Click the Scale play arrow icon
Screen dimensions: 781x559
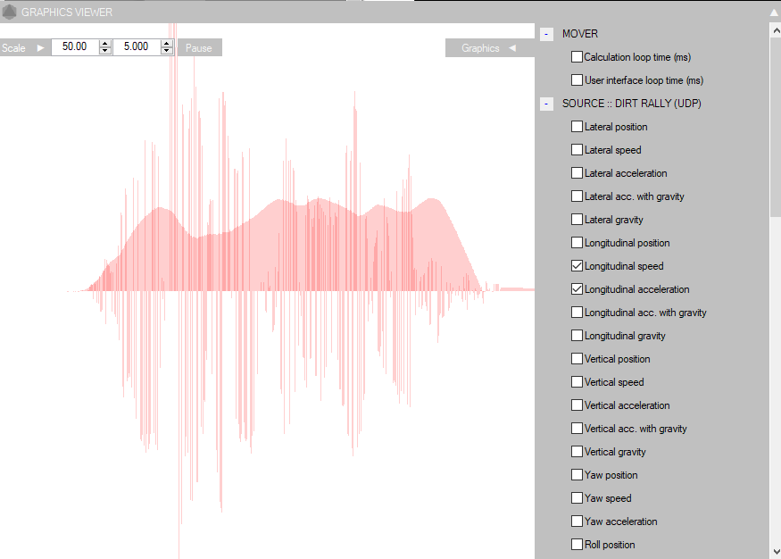[x=40, y=47]
